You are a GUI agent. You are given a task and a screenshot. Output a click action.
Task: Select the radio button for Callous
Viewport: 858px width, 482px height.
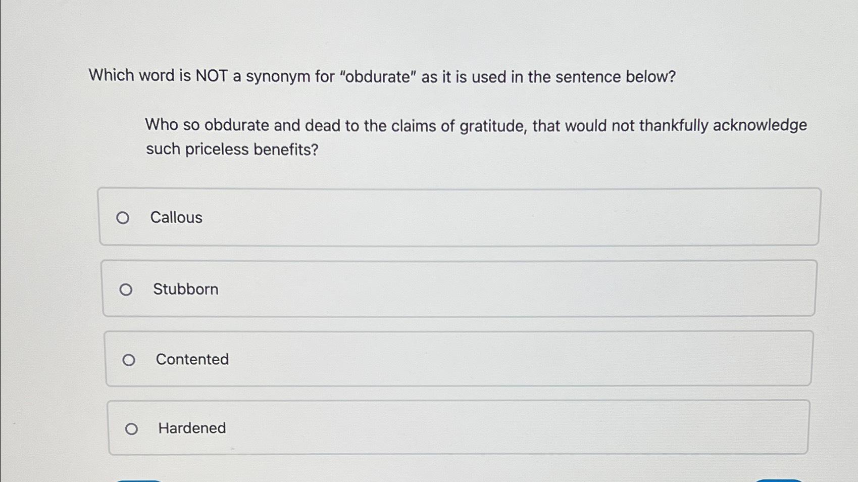coord(124,218)
